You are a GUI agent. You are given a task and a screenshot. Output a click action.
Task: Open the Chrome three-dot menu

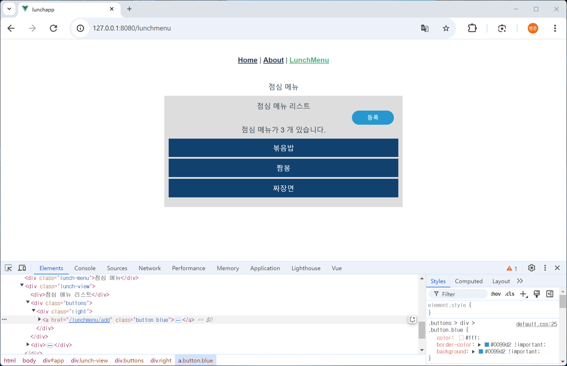[555, 28]
